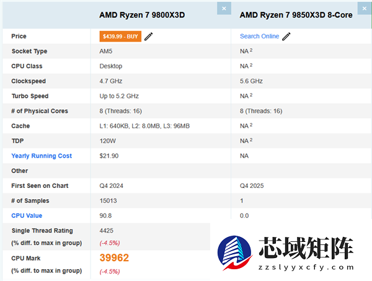
Task: Open the Yearly Running Cost link
Action: click(42, 156)
